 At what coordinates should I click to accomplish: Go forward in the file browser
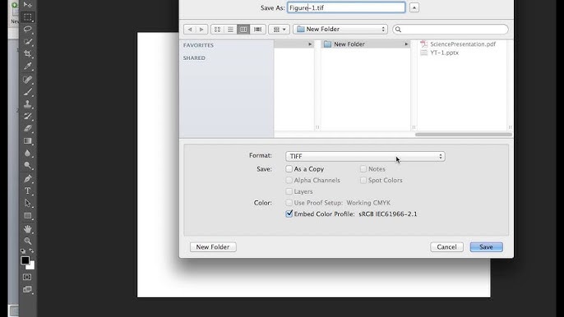point(201,29)
